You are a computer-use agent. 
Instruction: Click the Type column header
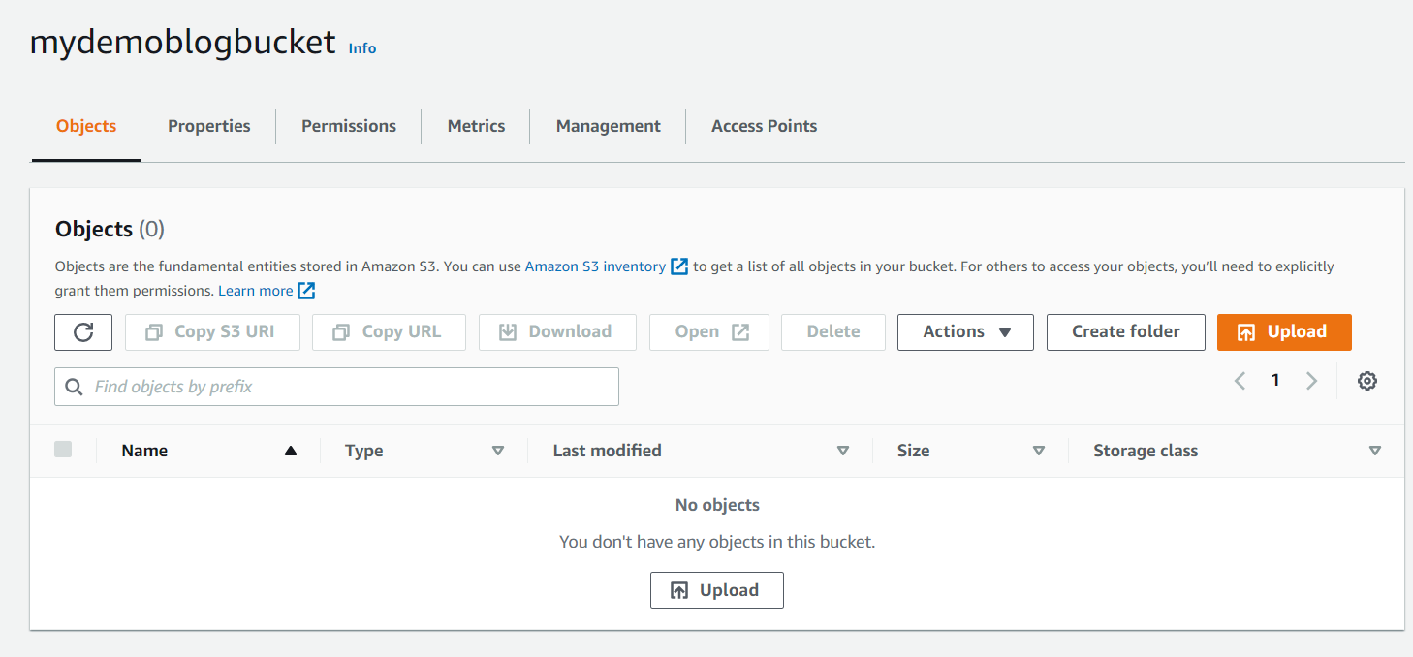point(363,451)
